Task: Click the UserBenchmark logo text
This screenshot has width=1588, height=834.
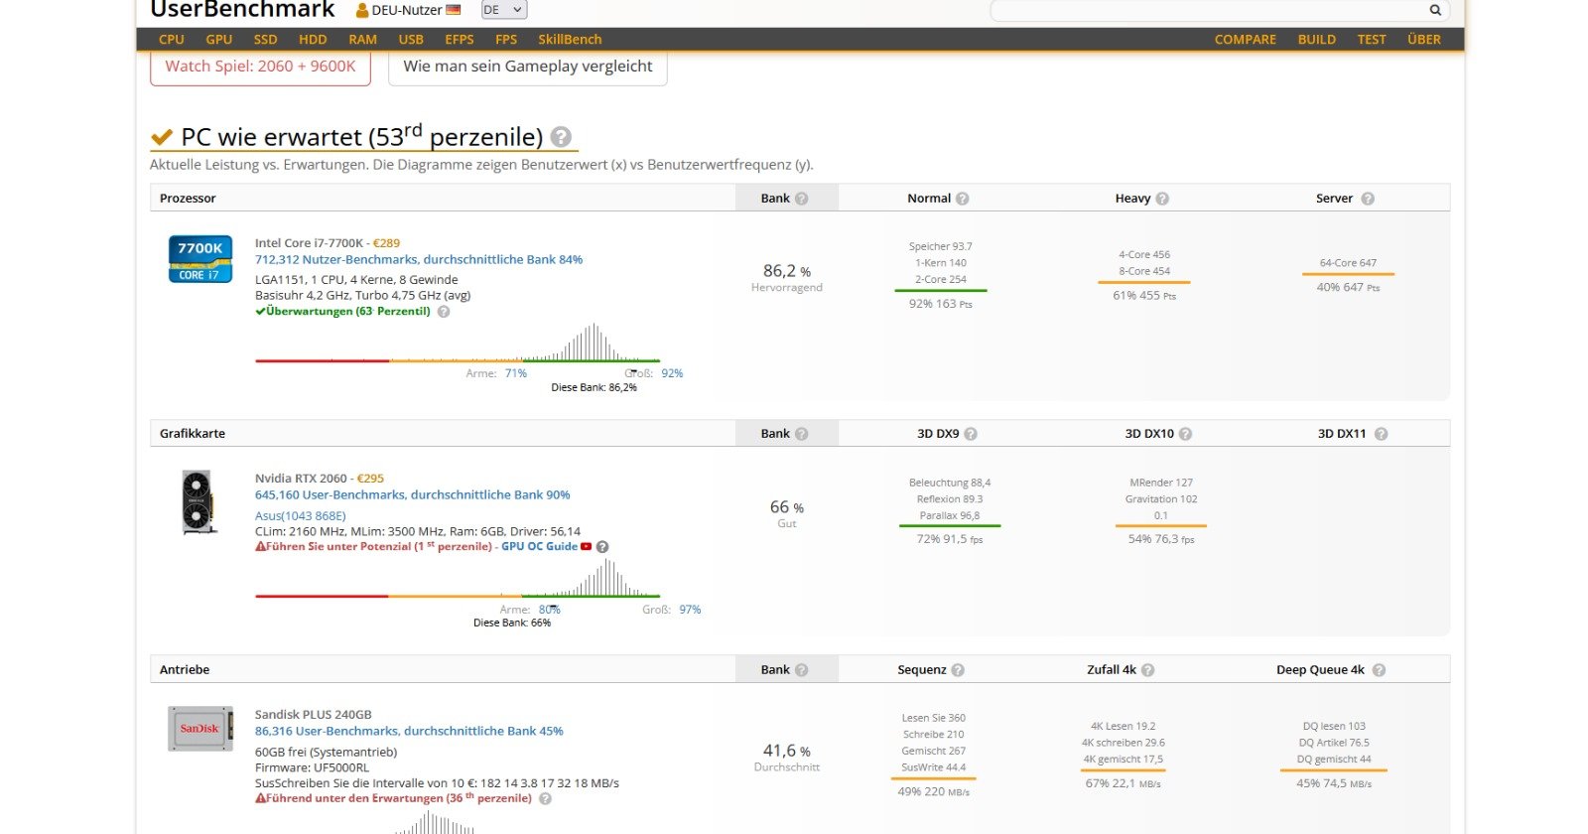Action: pos(242,9)
